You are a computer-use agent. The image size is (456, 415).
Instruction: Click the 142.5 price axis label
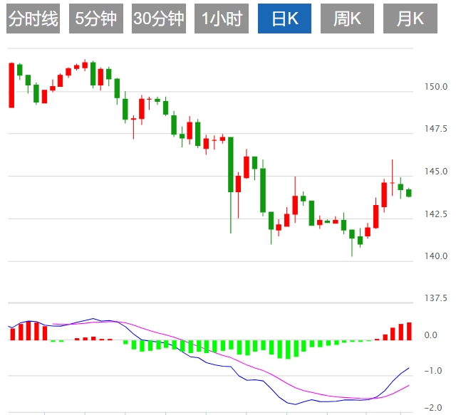(x=435, y=214)
